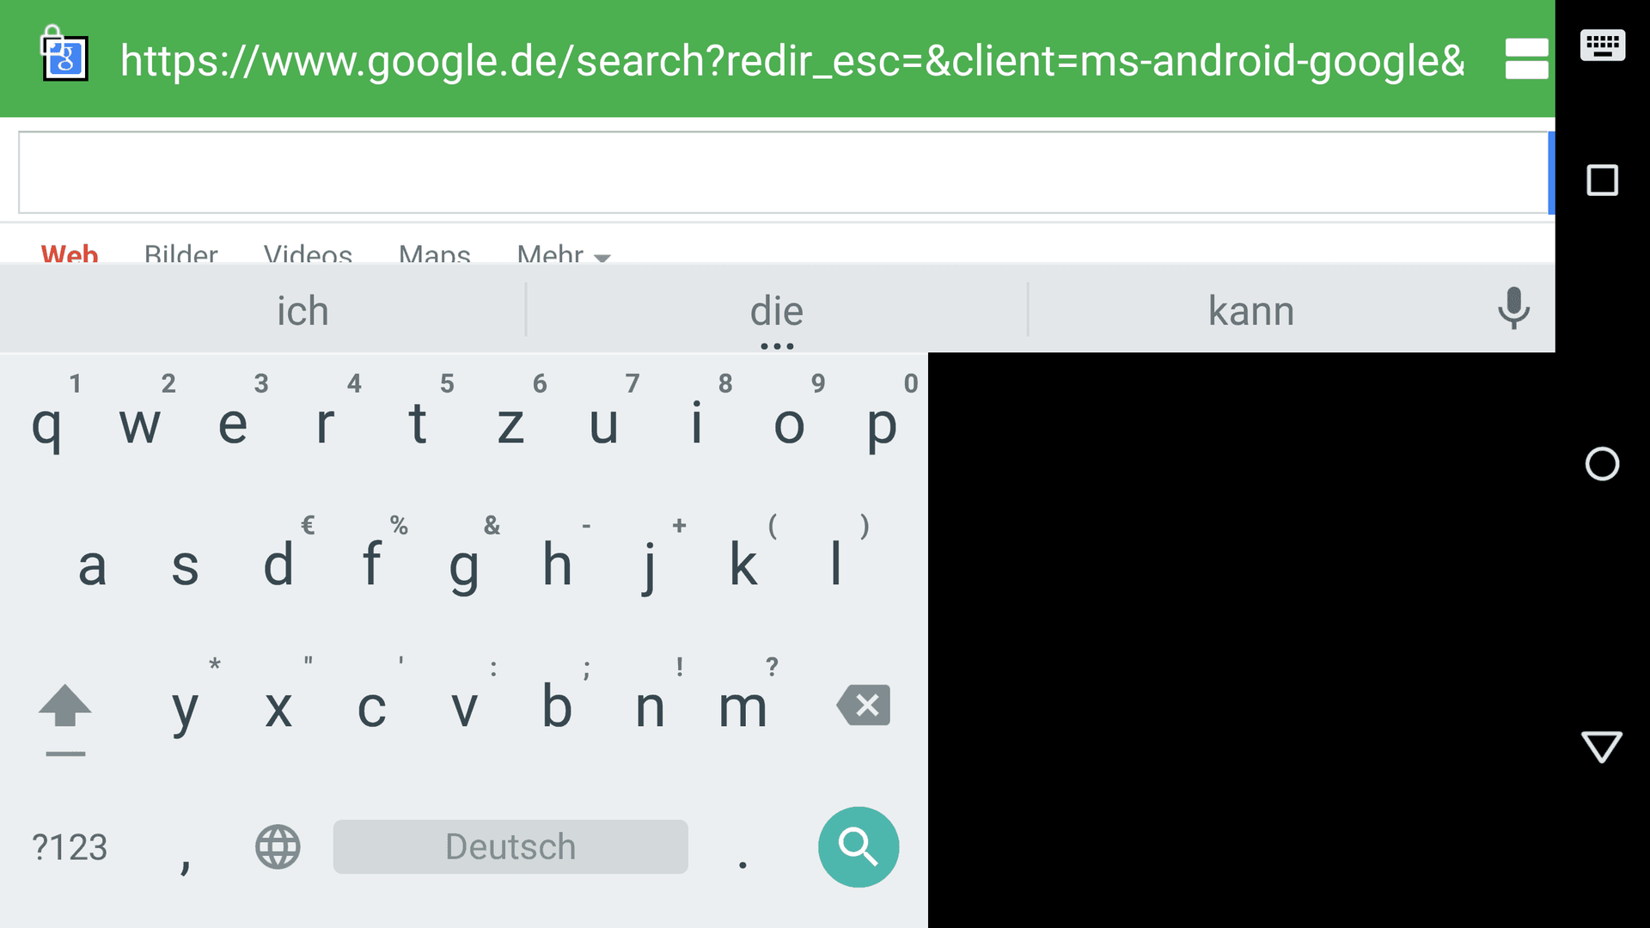The height and width of the screenshot is (928, 1650).
Task: Choose the suggestion ich
Action: pos(302,310)
